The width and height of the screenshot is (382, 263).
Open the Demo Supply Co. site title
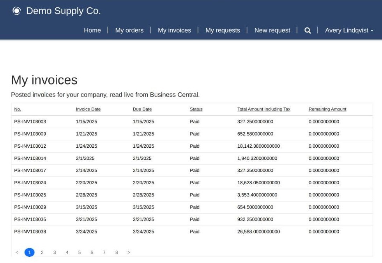[63, 11]
